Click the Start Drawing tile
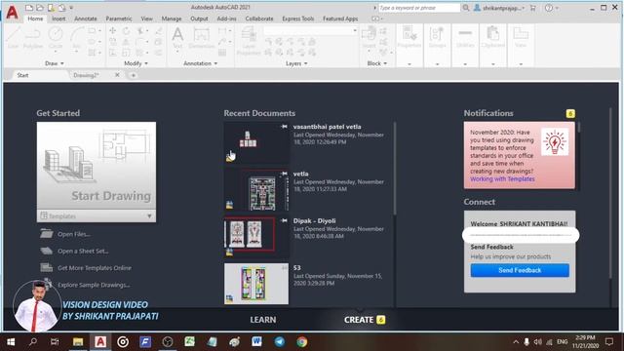This screenshot has height=351, width=624. coord(97,166)
